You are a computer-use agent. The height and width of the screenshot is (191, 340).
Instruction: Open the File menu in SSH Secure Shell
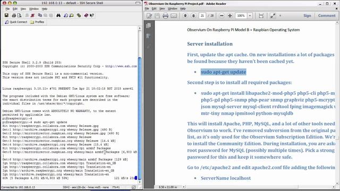pyautogui.click(x=7, y=9)
